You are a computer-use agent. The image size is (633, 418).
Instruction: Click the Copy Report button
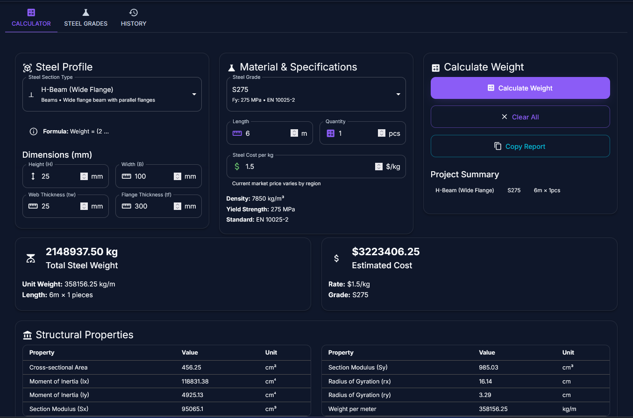pyautogui.click(x=520, y=146)
